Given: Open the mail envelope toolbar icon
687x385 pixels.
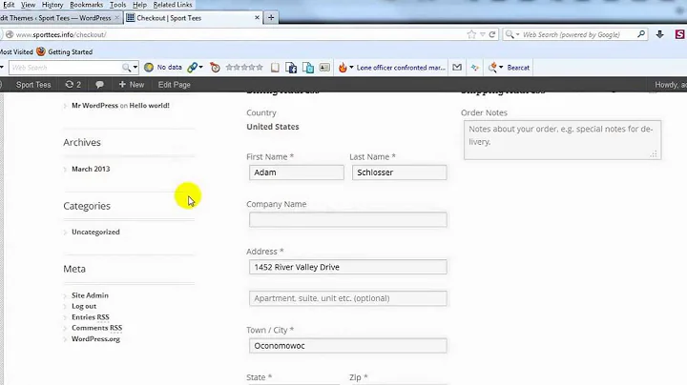Looking at the screenshot, I should tap(457, 68).
